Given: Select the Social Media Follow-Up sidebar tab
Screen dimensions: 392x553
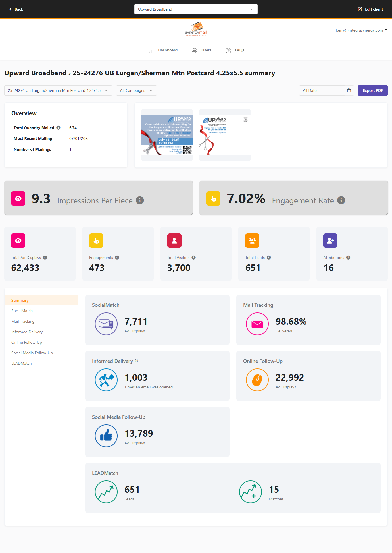Looking at the screenshot, I should coord(41,353).
